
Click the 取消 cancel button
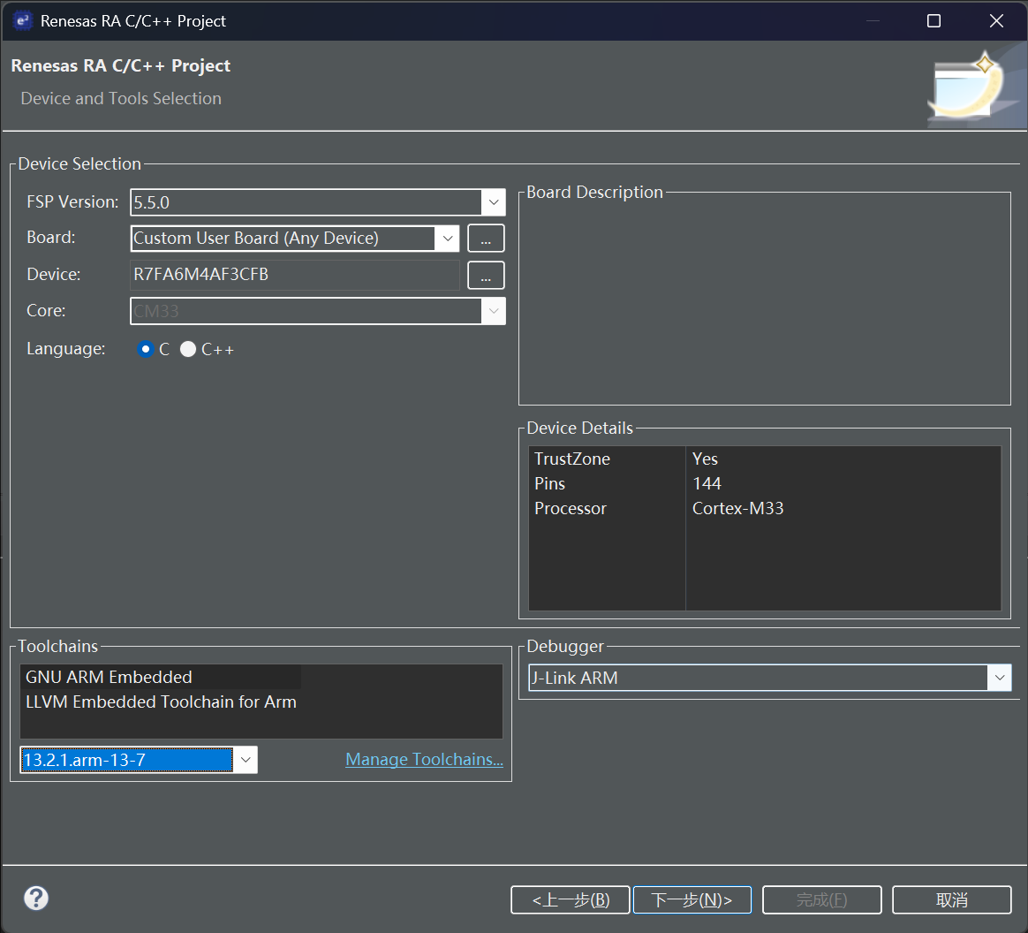951,899
